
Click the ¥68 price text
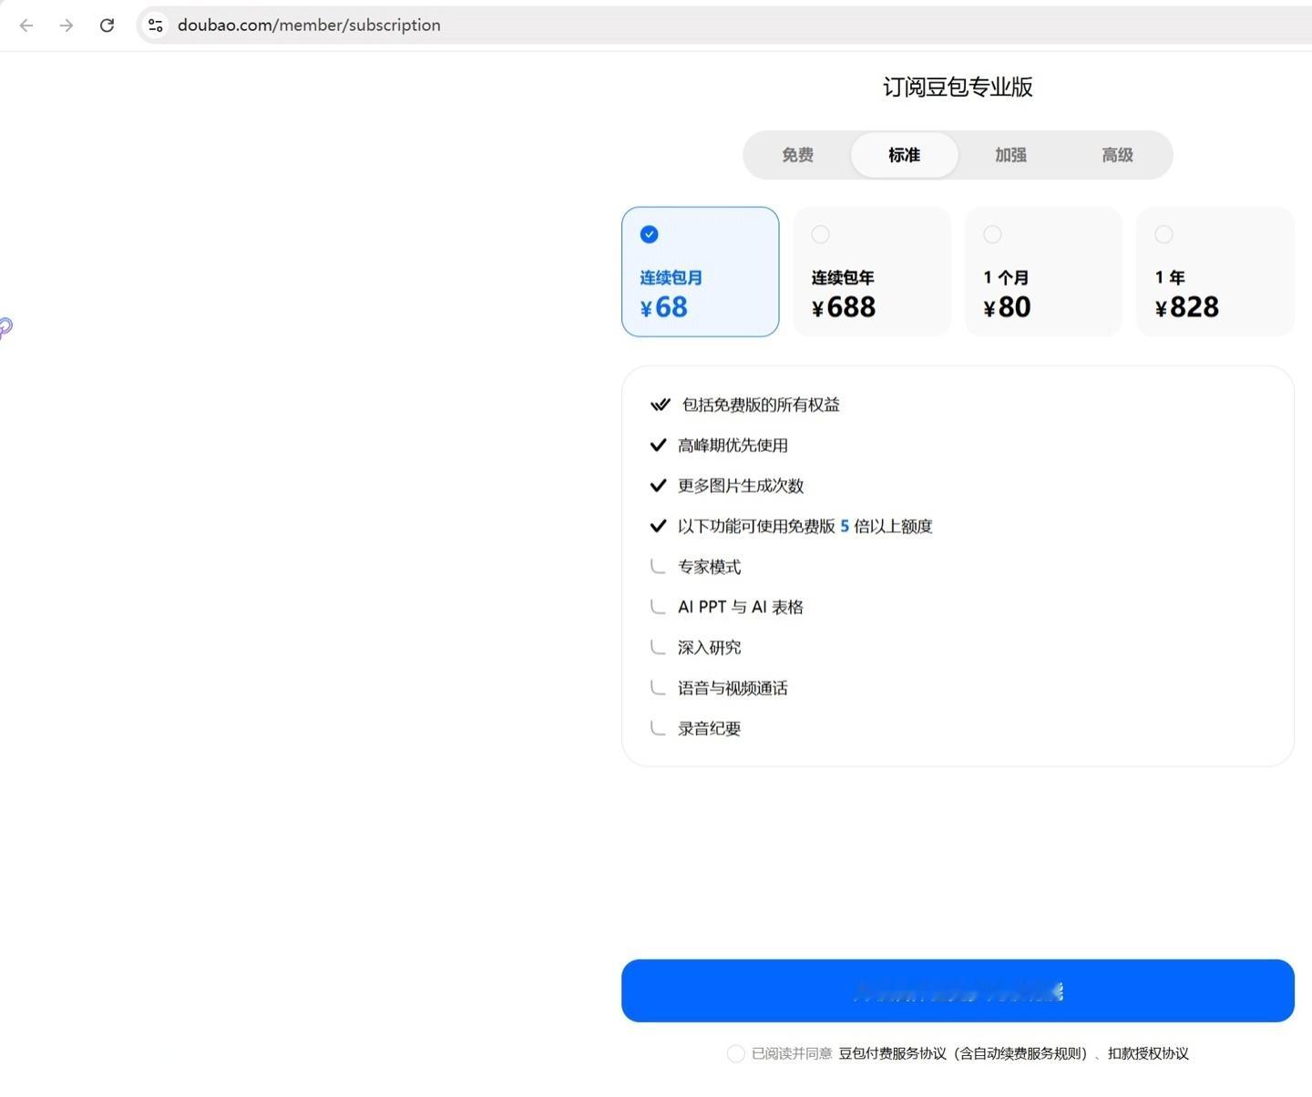664,307
